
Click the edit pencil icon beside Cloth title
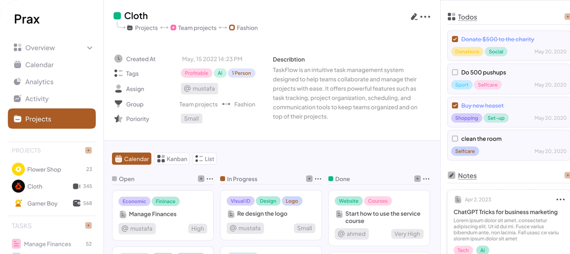[x=414, y=17]
